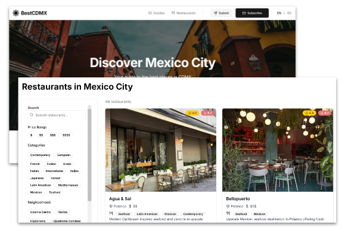Pick the Japanese category chip

click(x=37, y=178)
